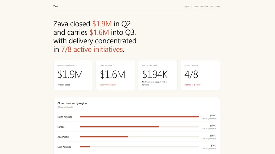The height and width of the screenshot is (154, 275).
Task: Click the '10 deals closed' caption
Action: [x=64, y=85]
